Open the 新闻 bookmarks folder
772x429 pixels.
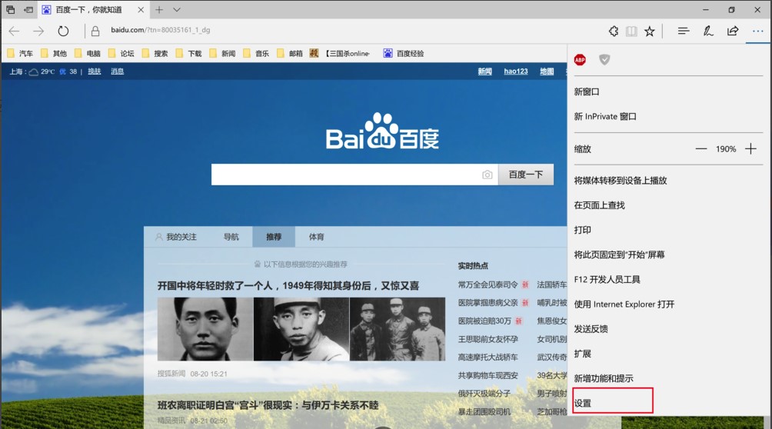(x=222, y=53)
